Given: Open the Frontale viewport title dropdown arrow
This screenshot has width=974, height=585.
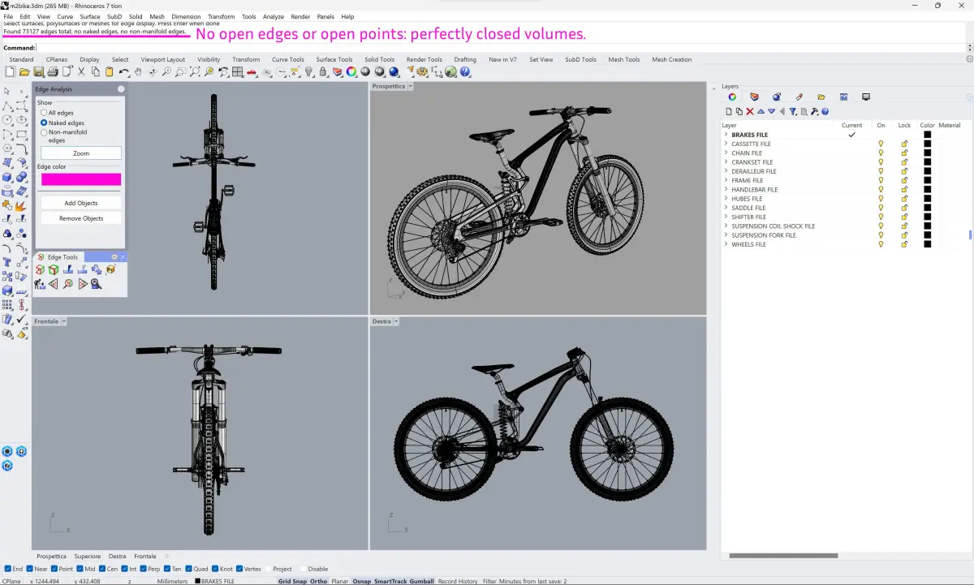Looking at the screenshot, I should click(64, 321).
